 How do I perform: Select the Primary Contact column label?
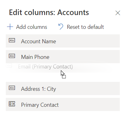pos(40,105)
